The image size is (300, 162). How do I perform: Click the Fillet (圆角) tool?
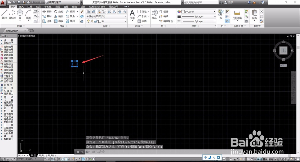pos(70,16)
